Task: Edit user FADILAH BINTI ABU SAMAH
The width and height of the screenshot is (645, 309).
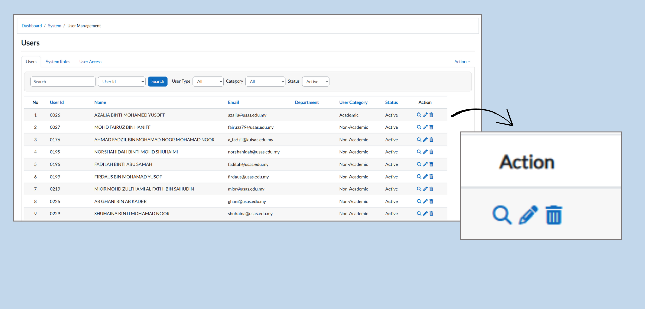Action: [425, 164]
